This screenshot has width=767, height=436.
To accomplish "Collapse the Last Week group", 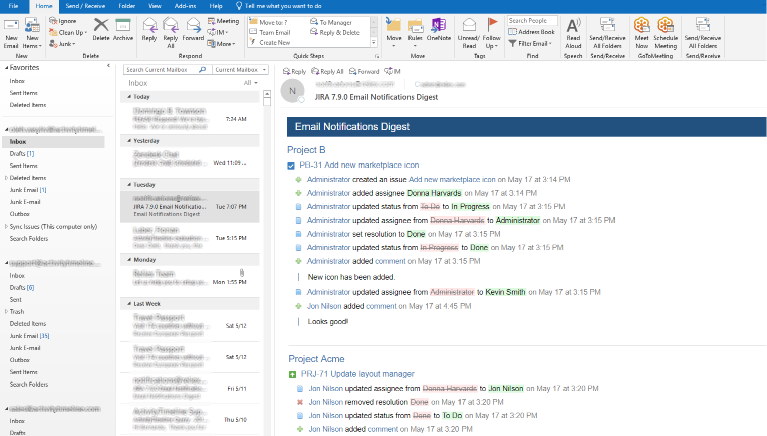I will [129, 303].
